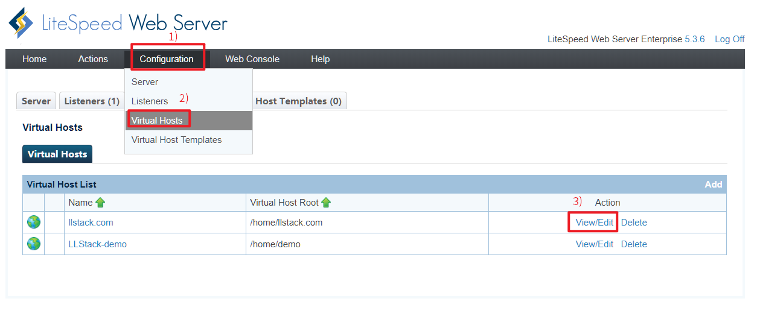
Task: Sort by Virtual Host Root green arrow
Action: click(x=326, y=203)
